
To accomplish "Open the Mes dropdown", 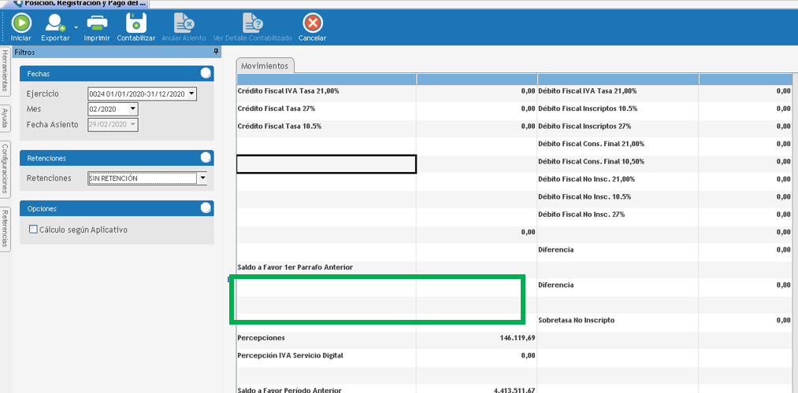I will 132,109.
